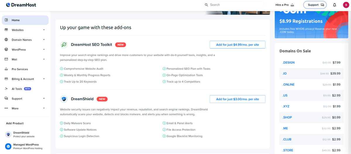
Task: Click the $8.99 Registrations banner
Action: point(311,25)
